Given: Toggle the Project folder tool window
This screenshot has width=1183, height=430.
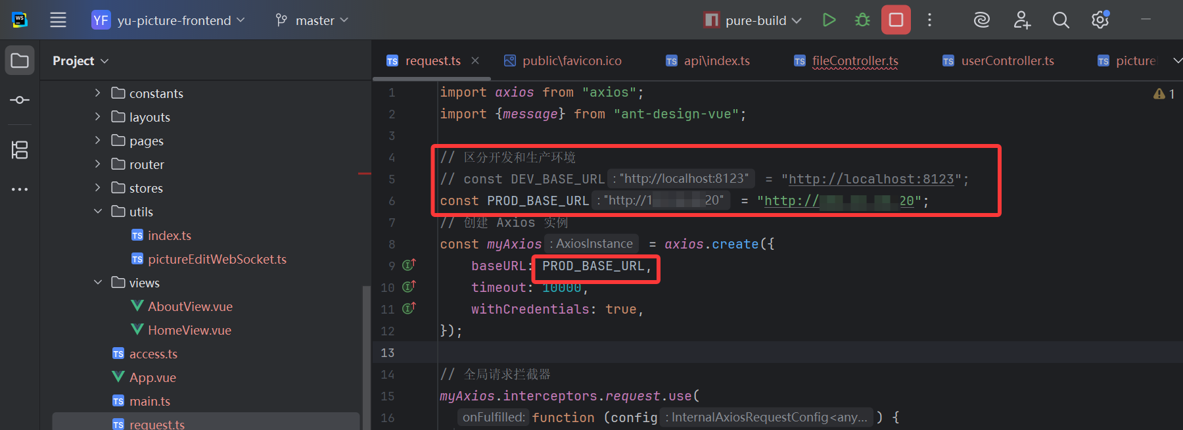Looking at the screenshot, I should pyautogui.click(x=20, y=61).
